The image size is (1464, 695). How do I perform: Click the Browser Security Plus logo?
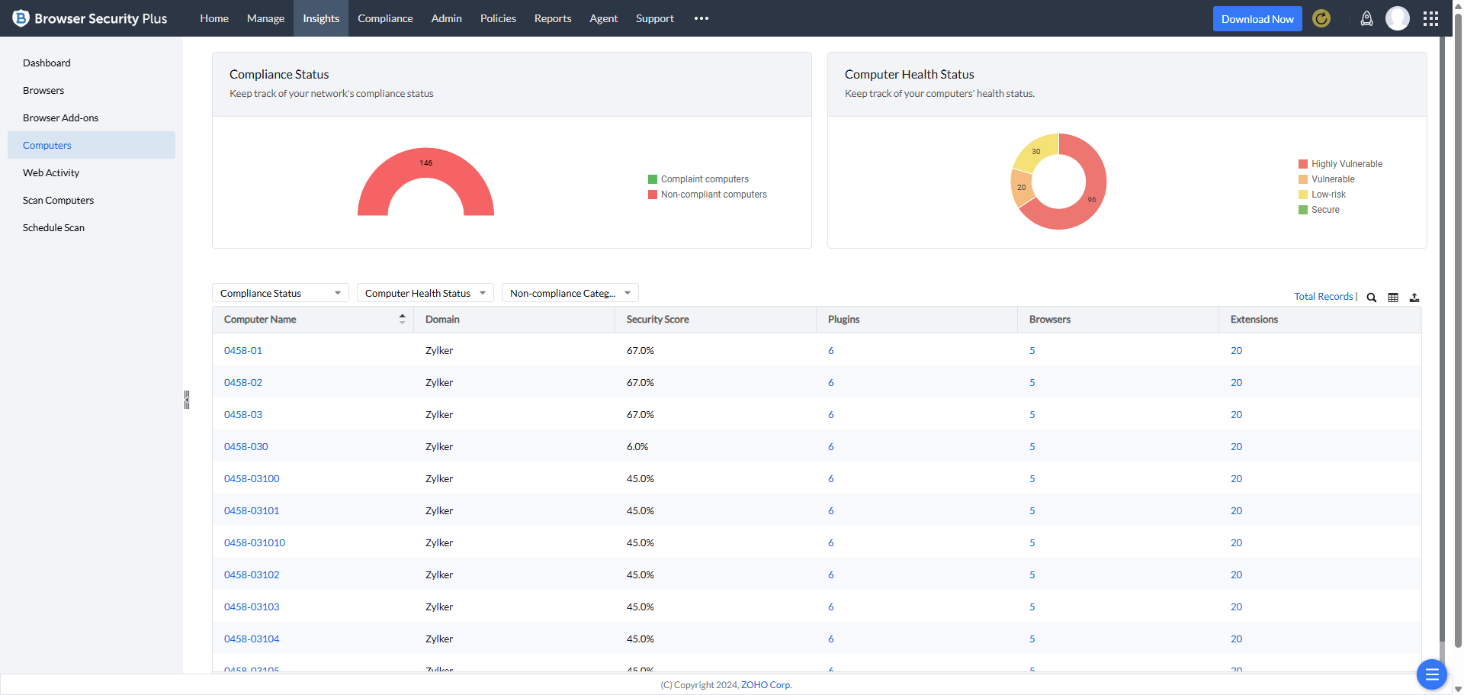(90, 18)
